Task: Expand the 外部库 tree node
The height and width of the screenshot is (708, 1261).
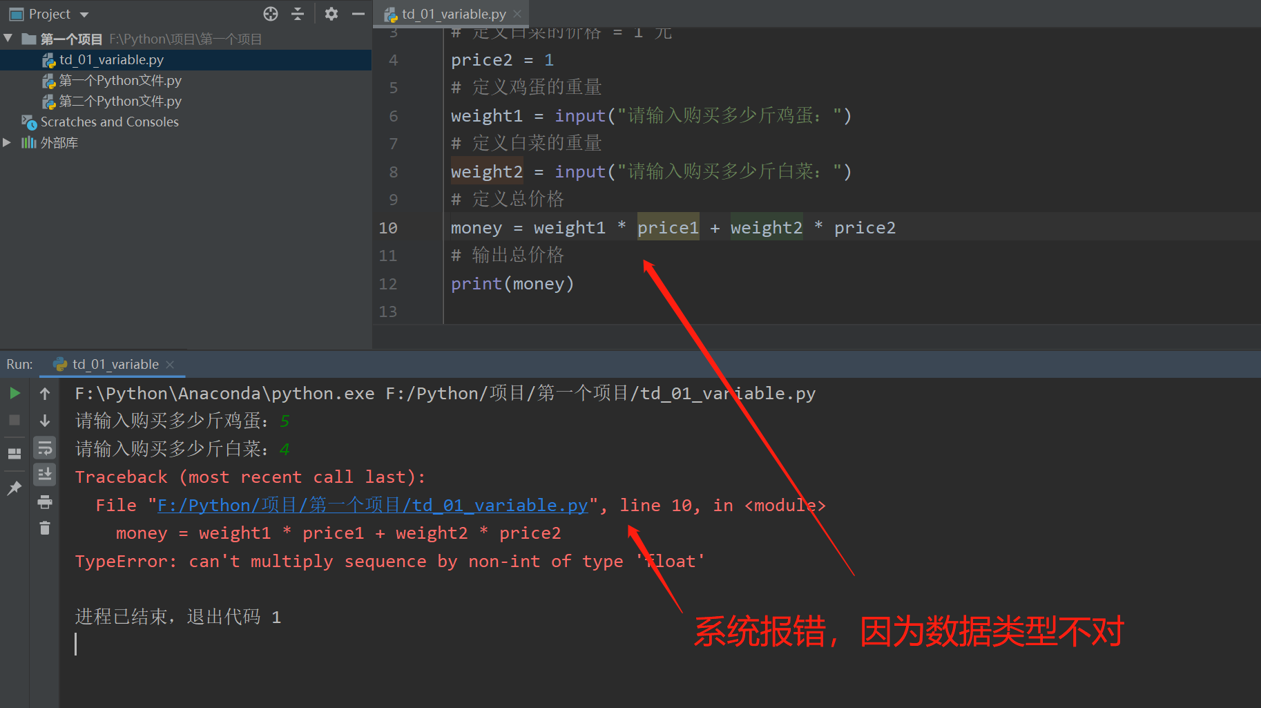Action: pyautogui.click(x=8, y=143)
